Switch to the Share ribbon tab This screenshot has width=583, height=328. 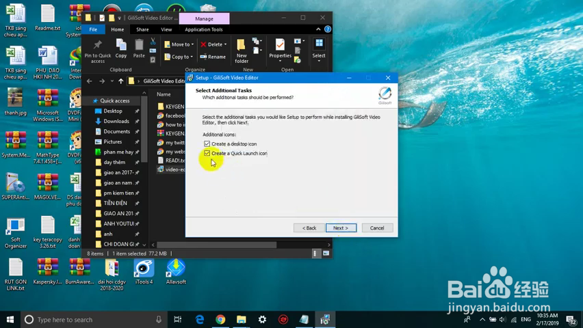pyautogui.click(x=142, y=29)
